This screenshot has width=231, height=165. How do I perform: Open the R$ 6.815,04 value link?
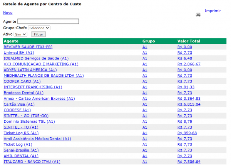[x=189, y=104]
